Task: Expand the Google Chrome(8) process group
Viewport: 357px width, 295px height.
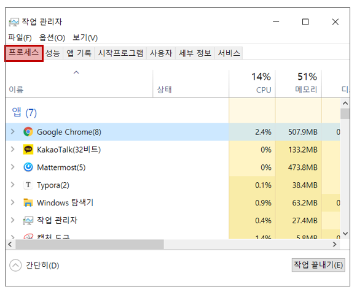Action: tap(12, 131)
